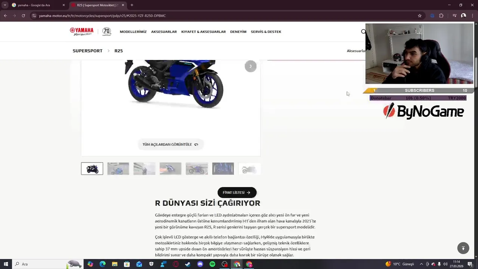Open Windows Start menu

point(6,264)
